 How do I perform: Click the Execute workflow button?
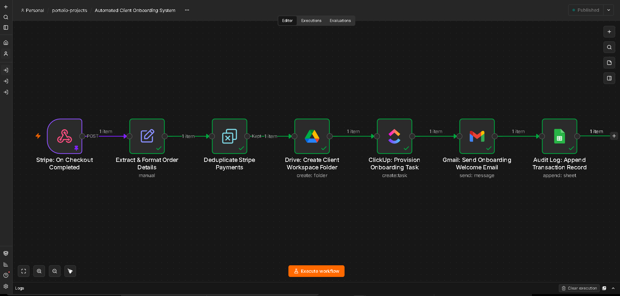tap(316, 271)
